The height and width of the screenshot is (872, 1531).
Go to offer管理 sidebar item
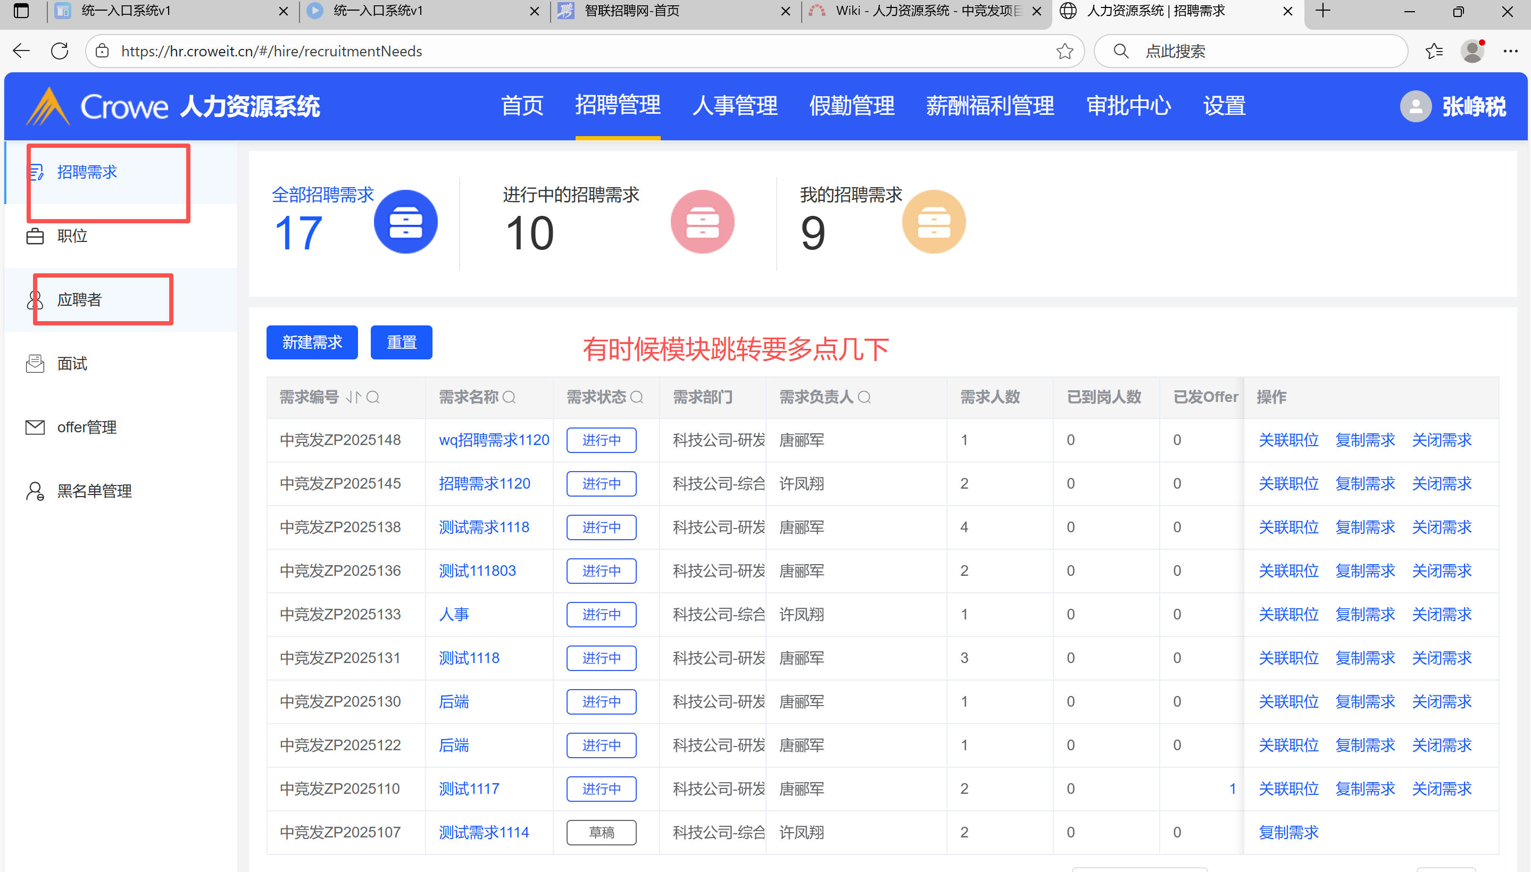point(87,427)
